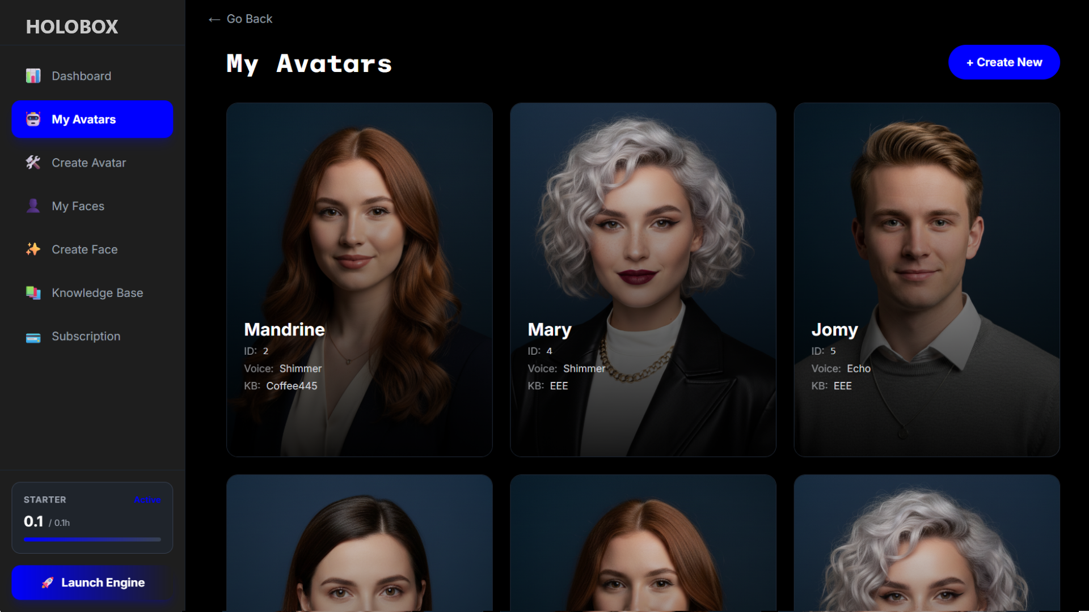Click the Go Back arrow icon
Viewport: 1089px width, 612px height.
[214, 20]
